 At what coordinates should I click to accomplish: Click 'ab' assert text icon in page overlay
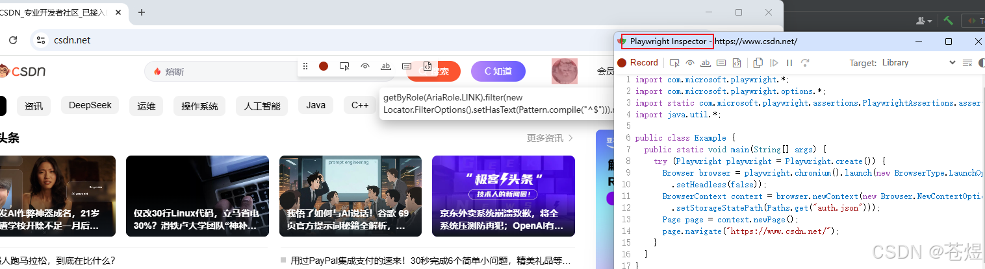(x=386, y=66)
